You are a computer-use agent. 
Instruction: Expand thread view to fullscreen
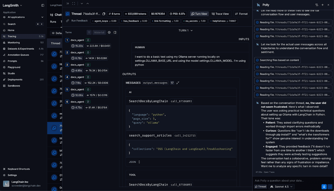[x=73, y=4]
